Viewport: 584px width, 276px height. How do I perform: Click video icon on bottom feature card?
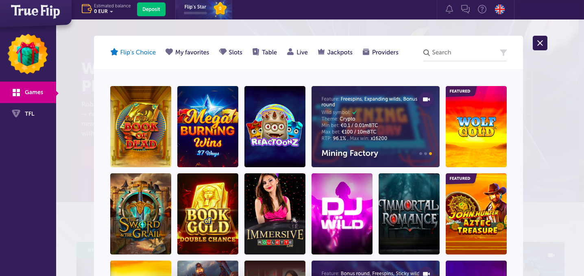(426, 273)
